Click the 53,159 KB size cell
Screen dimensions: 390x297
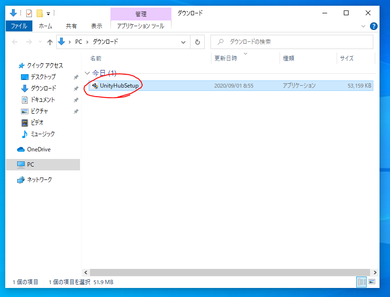(x=359, y=86)
